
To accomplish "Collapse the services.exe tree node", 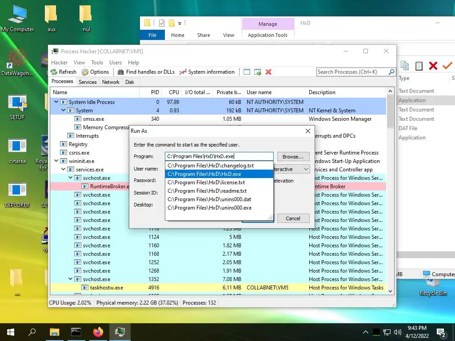I will click(x=63, y=169).
